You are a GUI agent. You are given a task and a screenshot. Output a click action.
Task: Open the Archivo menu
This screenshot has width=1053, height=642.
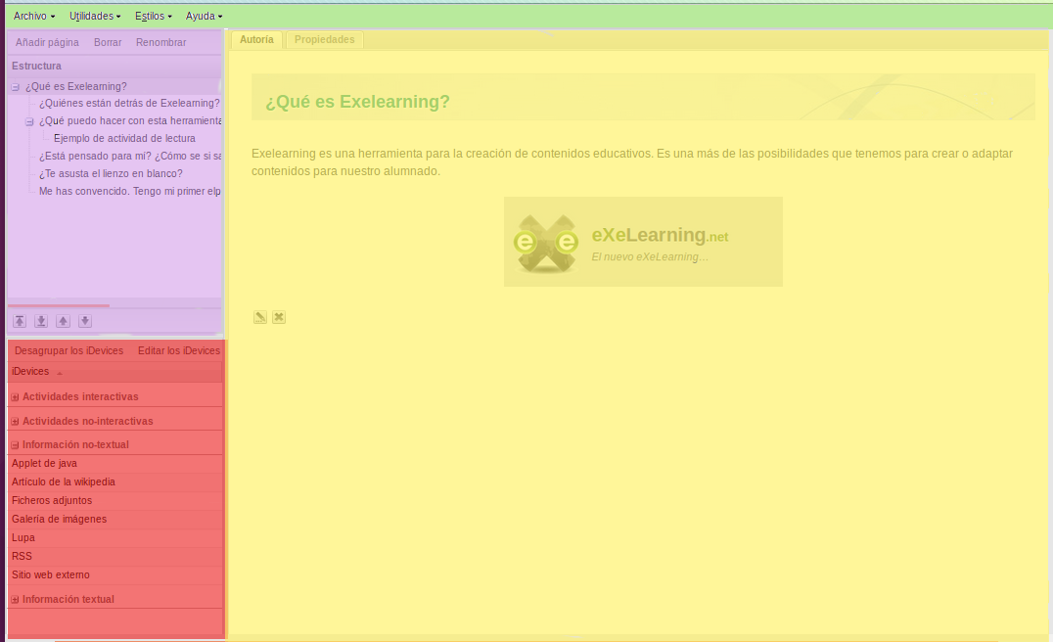[34, 16]
